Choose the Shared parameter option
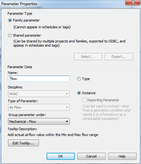This screenshot has height=164, width=141. [x=10, y=35]
